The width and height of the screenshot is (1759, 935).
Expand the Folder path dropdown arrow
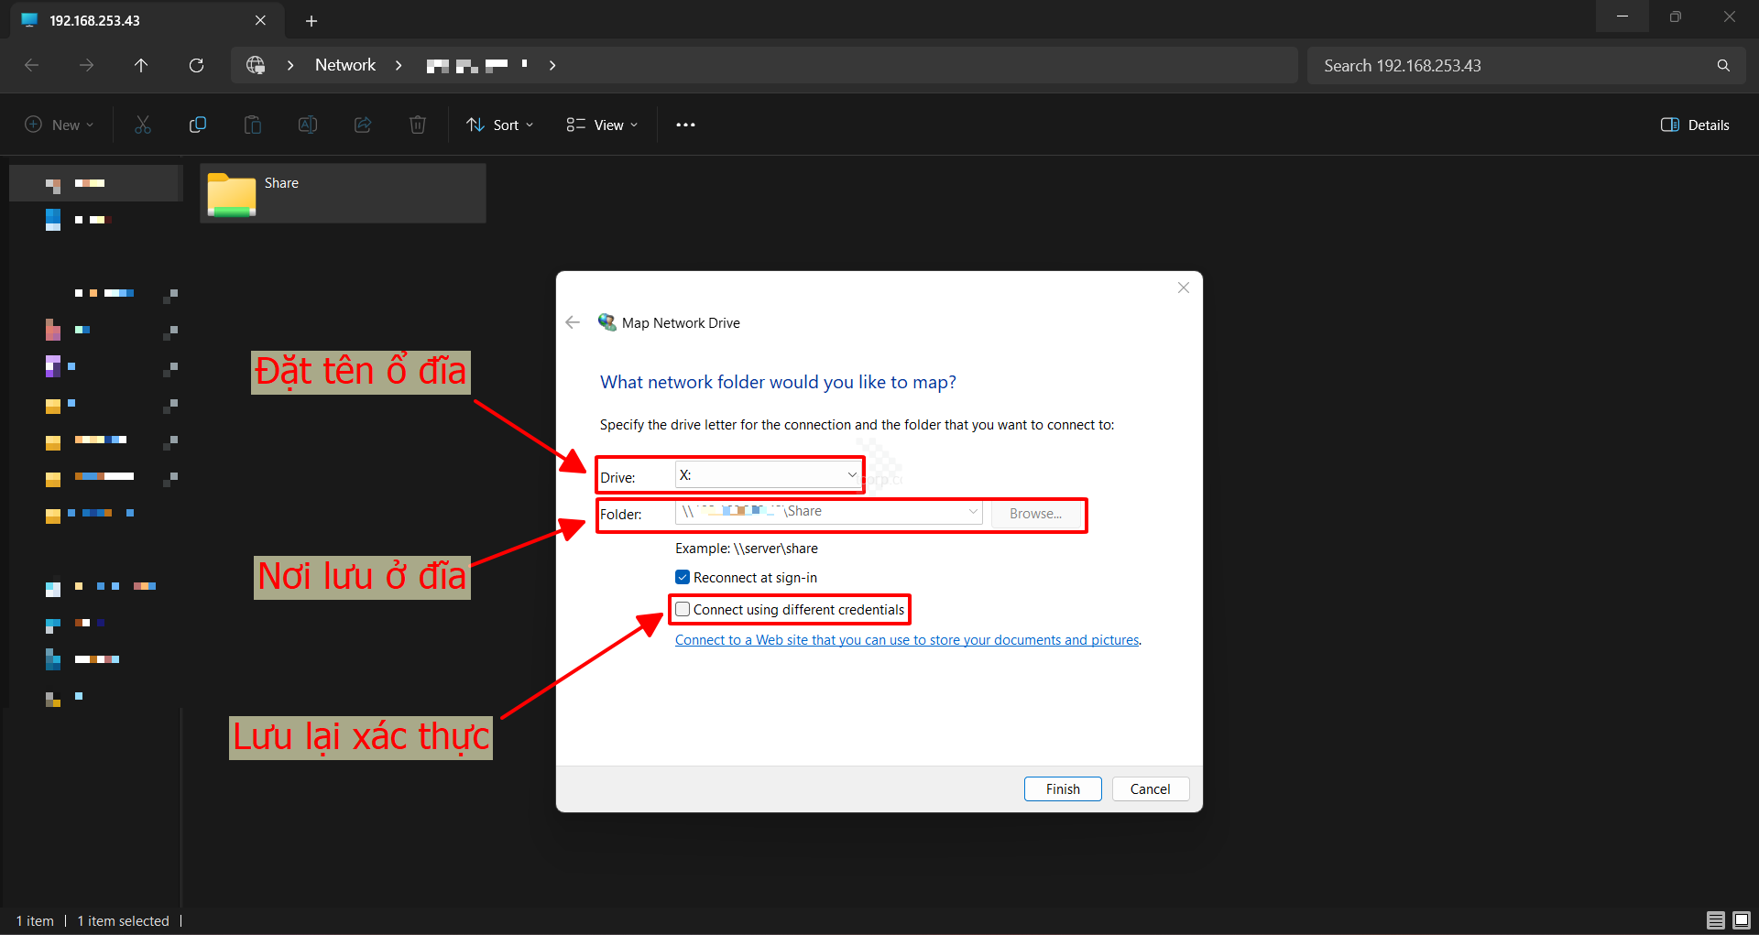coord(973,512)
